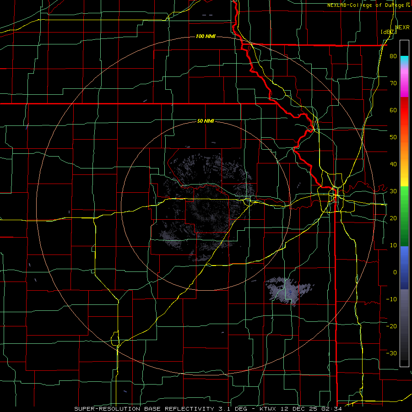The image size is (412, 412).
Task: Click the 80 dBZ scale value
Action: pos(393,56)
